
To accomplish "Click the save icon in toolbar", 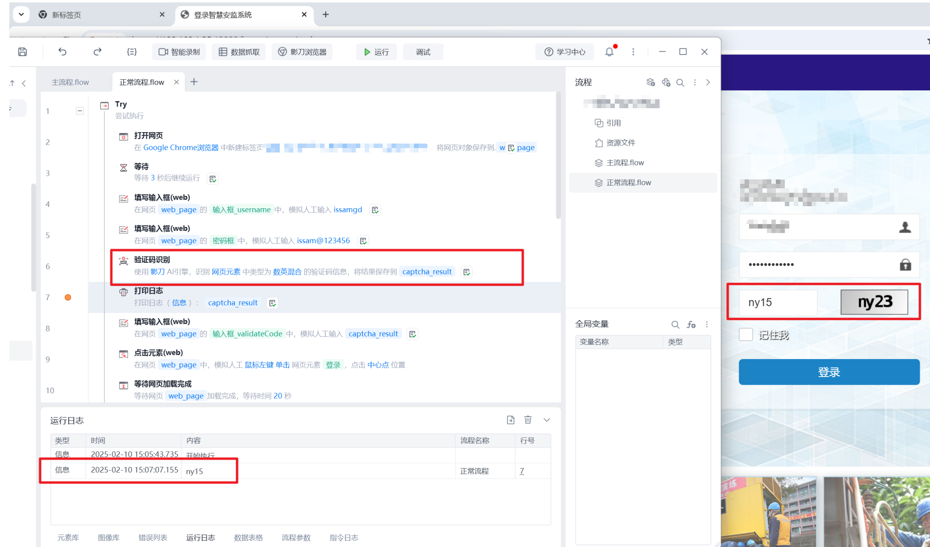I will [x=23, y=52].
